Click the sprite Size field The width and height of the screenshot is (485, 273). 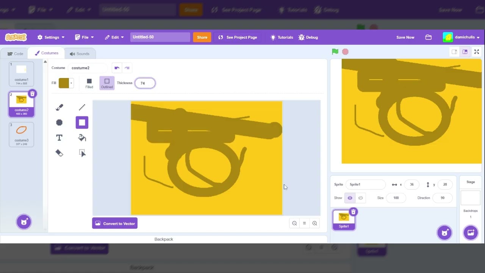point(396,198)
